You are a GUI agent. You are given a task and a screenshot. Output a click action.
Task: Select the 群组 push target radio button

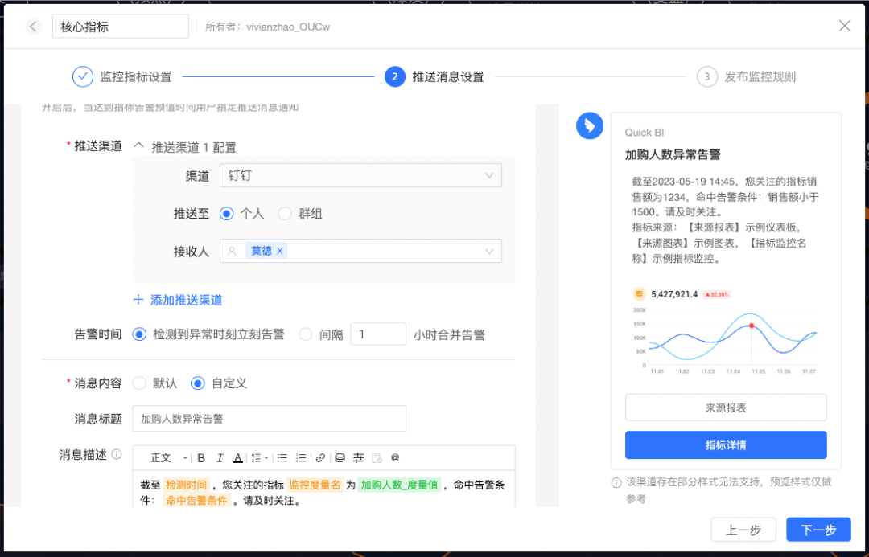pyautogui.click(x=285, y=214)
